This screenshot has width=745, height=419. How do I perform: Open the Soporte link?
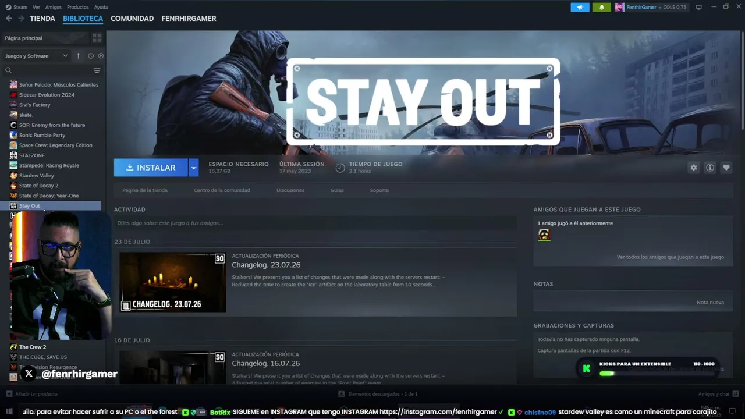(379, 190)
